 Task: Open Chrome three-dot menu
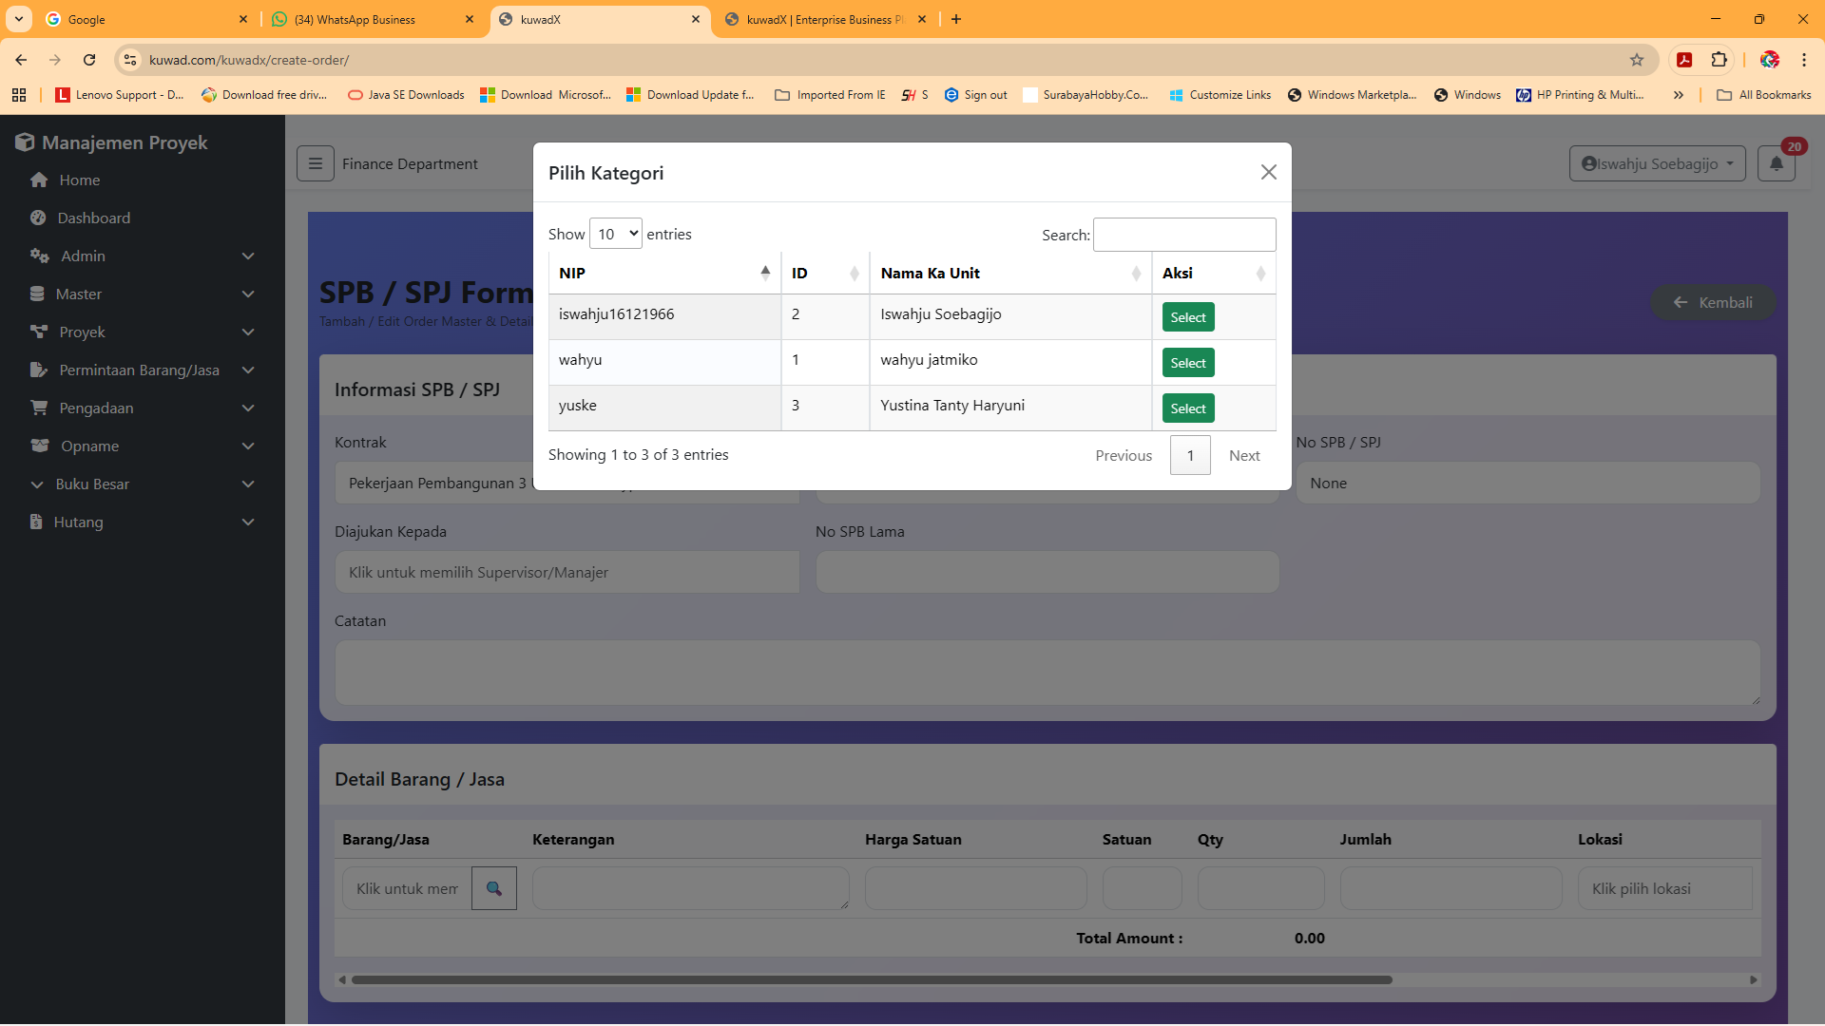click(x=1804, y=60)
